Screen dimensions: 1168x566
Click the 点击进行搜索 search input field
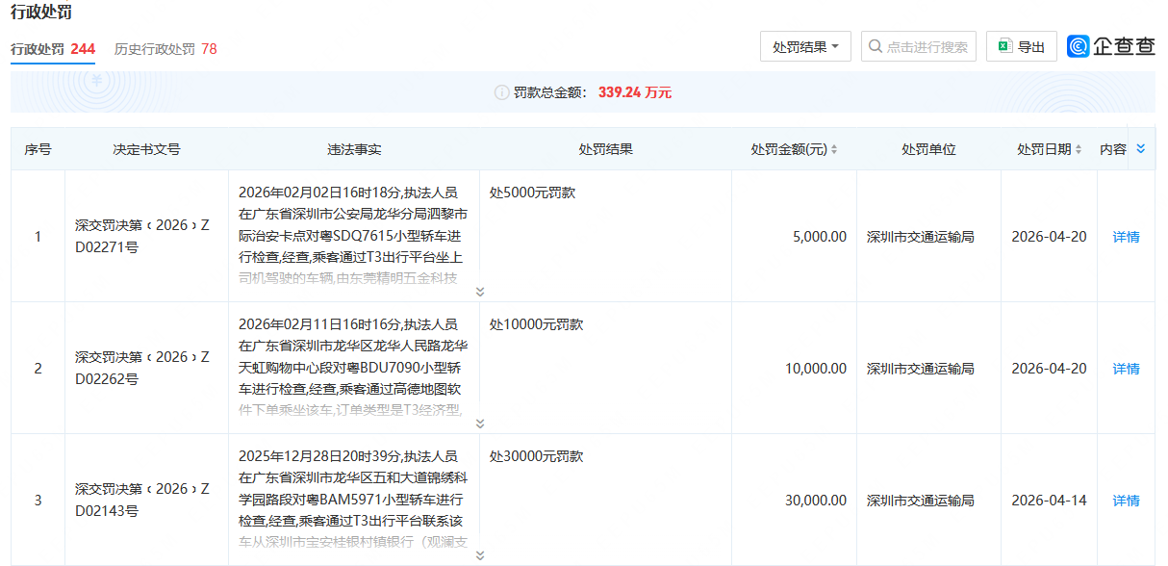[919, 46]
